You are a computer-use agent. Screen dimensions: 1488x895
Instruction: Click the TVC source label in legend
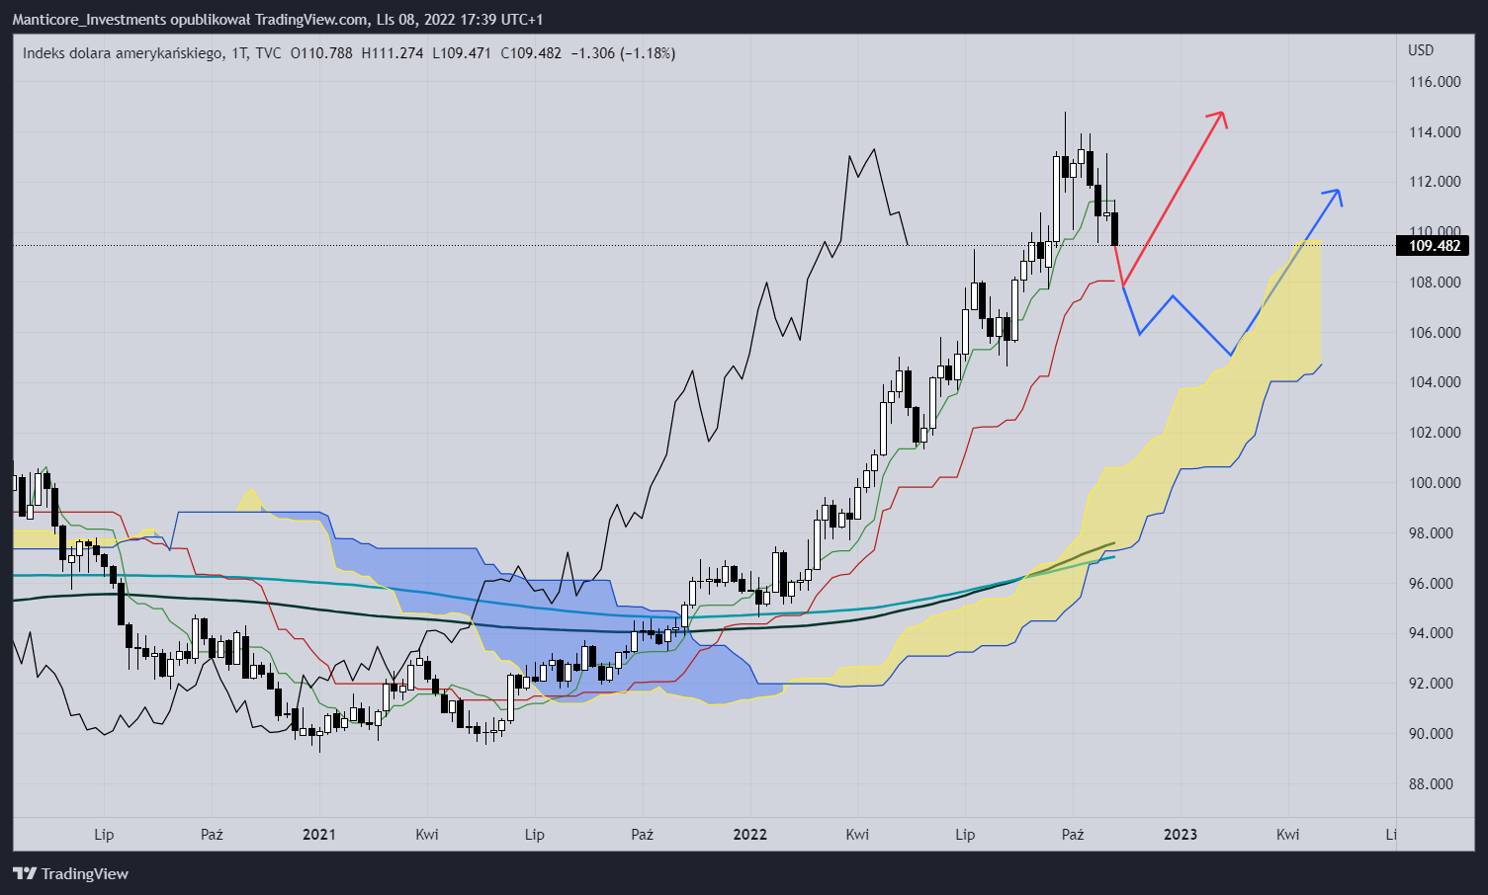(x=268, y=53)
